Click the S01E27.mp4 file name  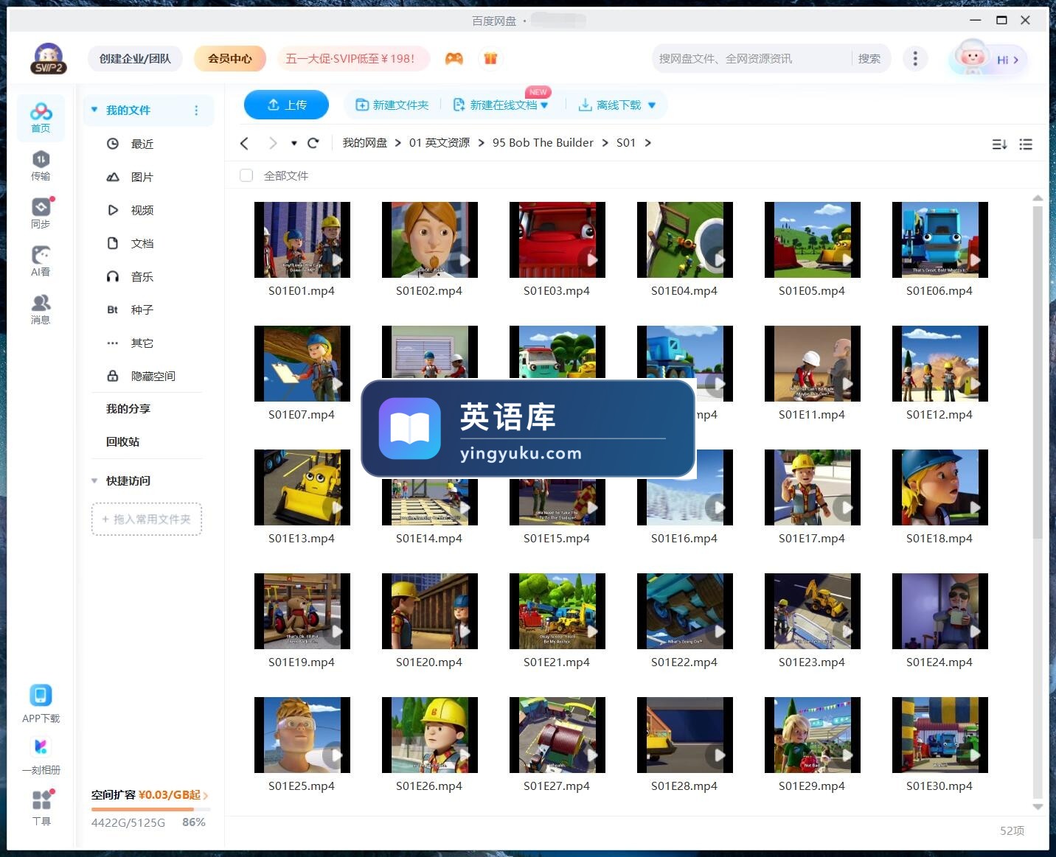pos(557,786)
